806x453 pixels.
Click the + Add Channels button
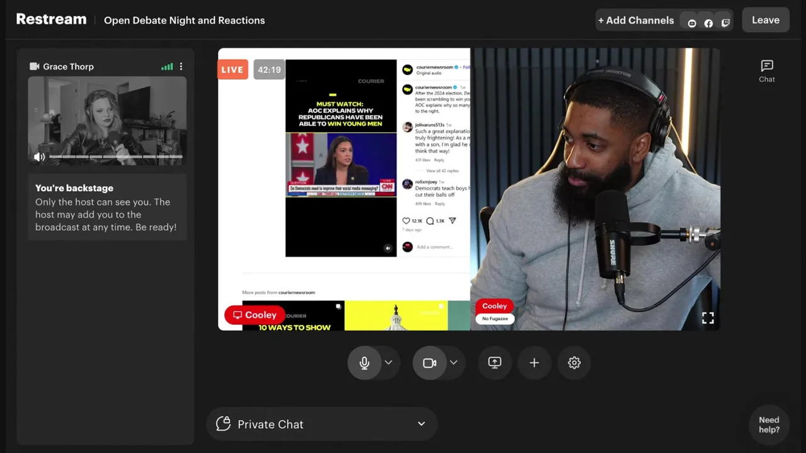(x=636, y=20)
